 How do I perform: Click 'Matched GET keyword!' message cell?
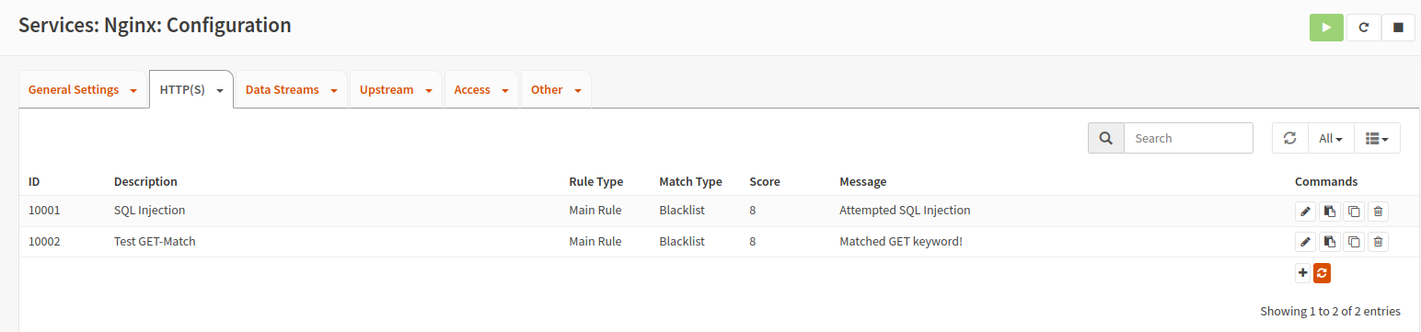(x=900, y=242)
